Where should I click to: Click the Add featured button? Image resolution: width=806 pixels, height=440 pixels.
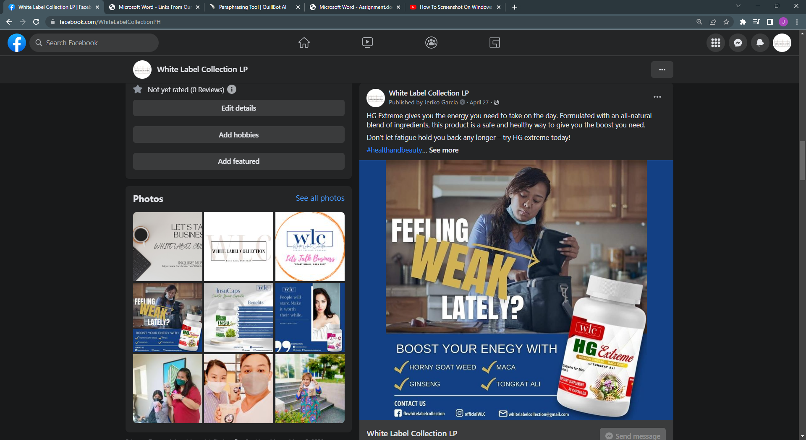tap(239, 161)
